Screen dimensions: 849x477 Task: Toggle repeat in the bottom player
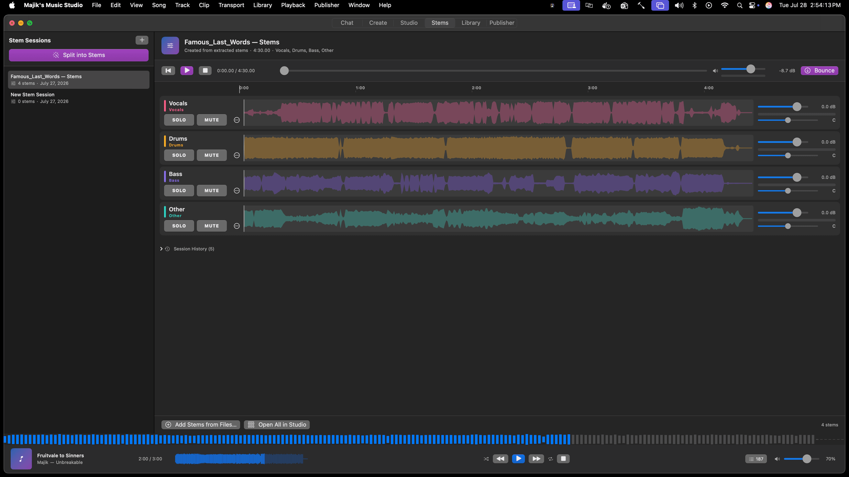click(550, 459)
